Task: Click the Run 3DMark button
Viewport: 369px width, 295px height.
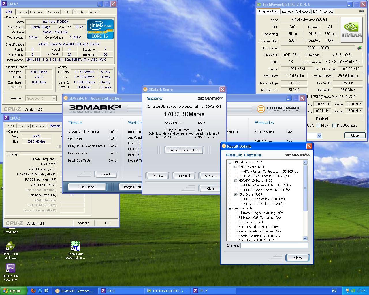Action: pos(87,187)
